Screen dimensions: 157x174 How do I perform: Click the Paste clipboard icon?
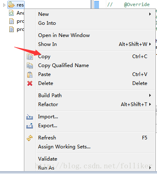click(x=30, y=74)
